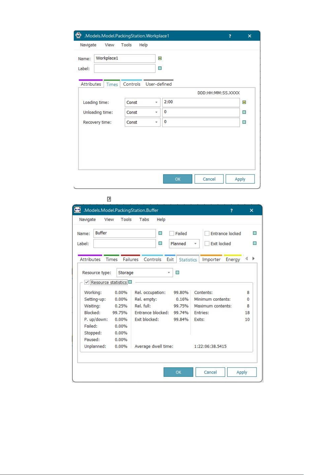Check the Entrance locked checkbox
The width and height of the screenshot is (336, 475).
(x=207, y=233)
